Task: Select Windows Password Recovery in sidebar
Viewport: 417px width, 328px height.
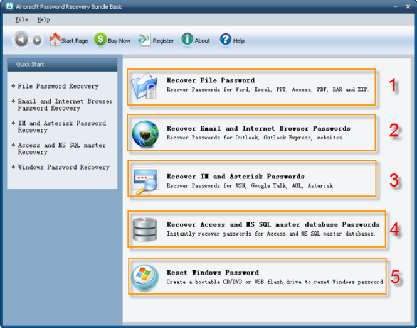Action: click(x=64, y=167)
